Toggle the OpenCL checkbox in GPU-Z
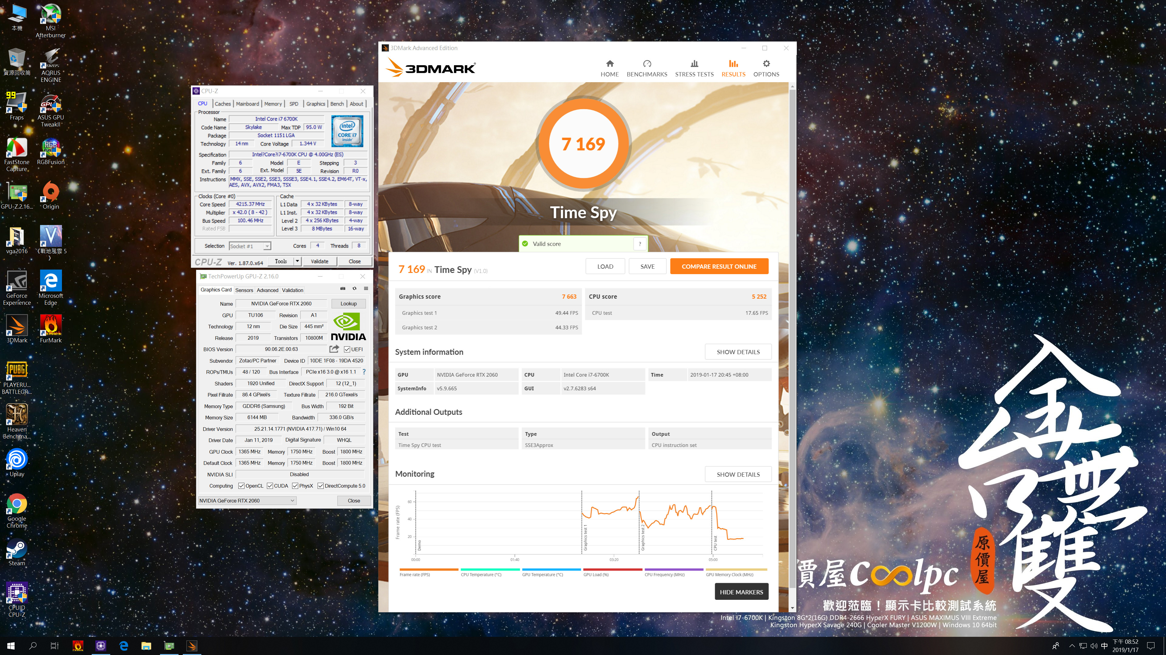 241,486
